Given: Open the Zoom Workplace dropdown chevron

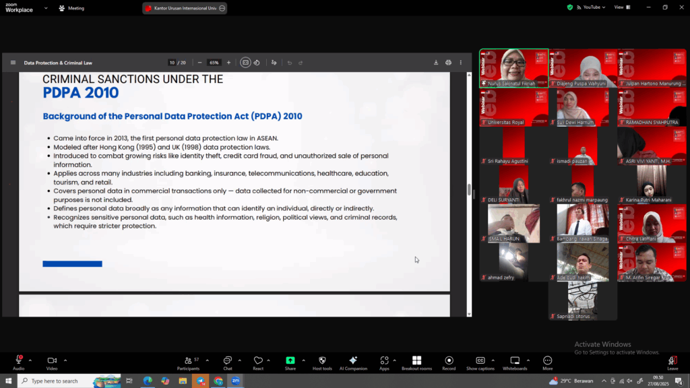Looking at the screenshot, I should (x=46, y=8).
